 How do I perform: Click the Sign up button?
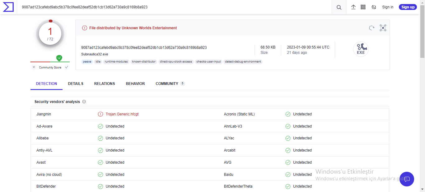(408, 7)
